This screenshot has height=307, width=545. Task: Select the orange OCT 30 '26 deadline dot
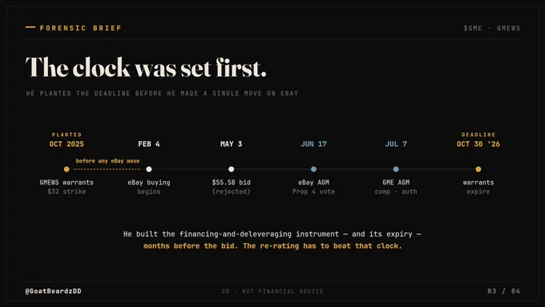point(478,169)
